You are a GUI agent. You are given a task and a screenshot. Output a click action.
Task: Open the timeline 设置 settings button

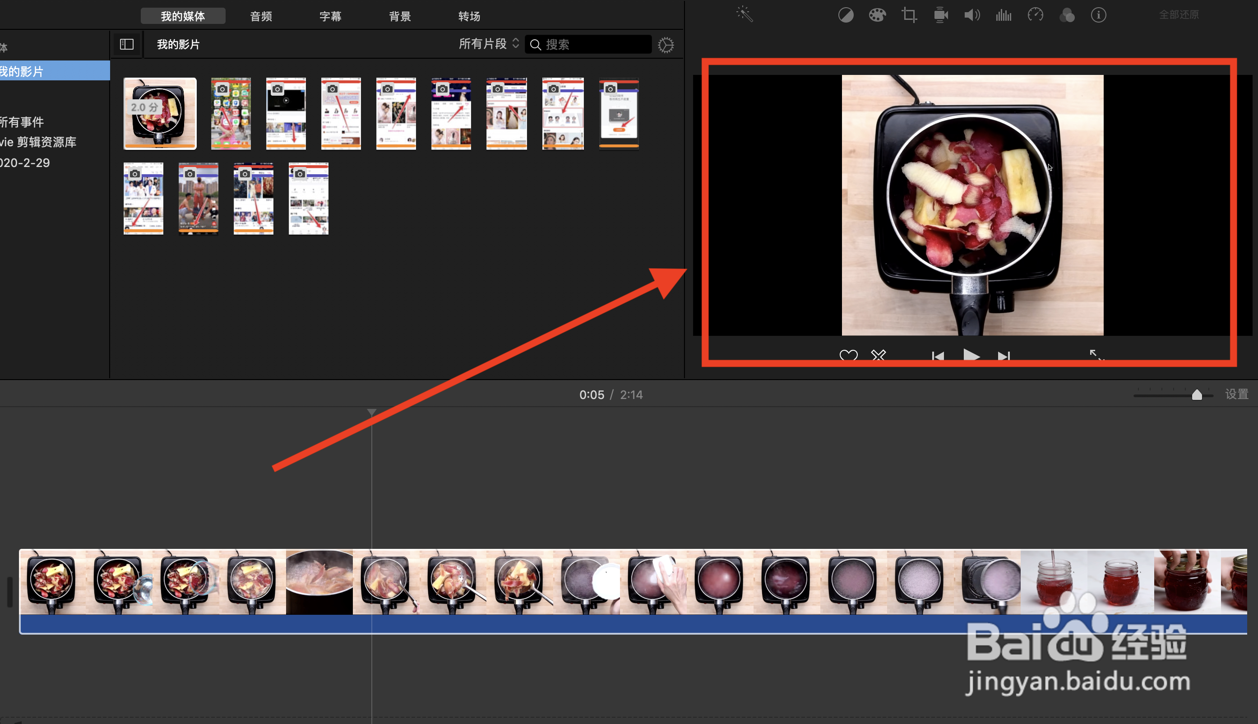click(1237, 394)
